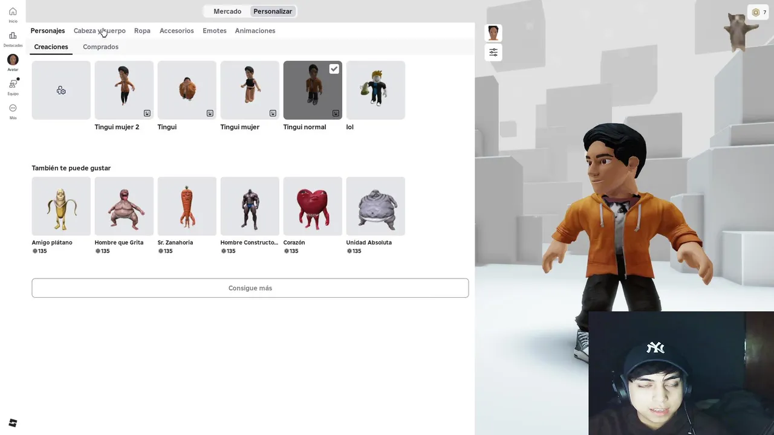This screenshot has height=435, width=774.
Task: Open the Unidad Absoluta item thumbnail
Action: (376, 206)
